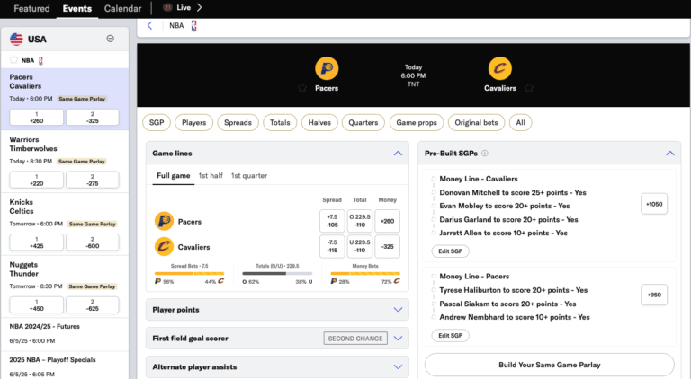
Task: Show All markets filter
Action: pyautogui.click(x=520, y=123)
